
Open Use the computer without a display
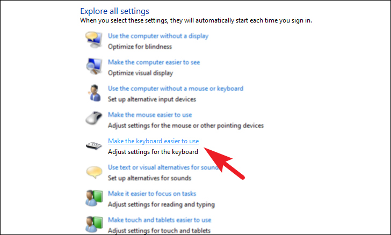(158, 36)
